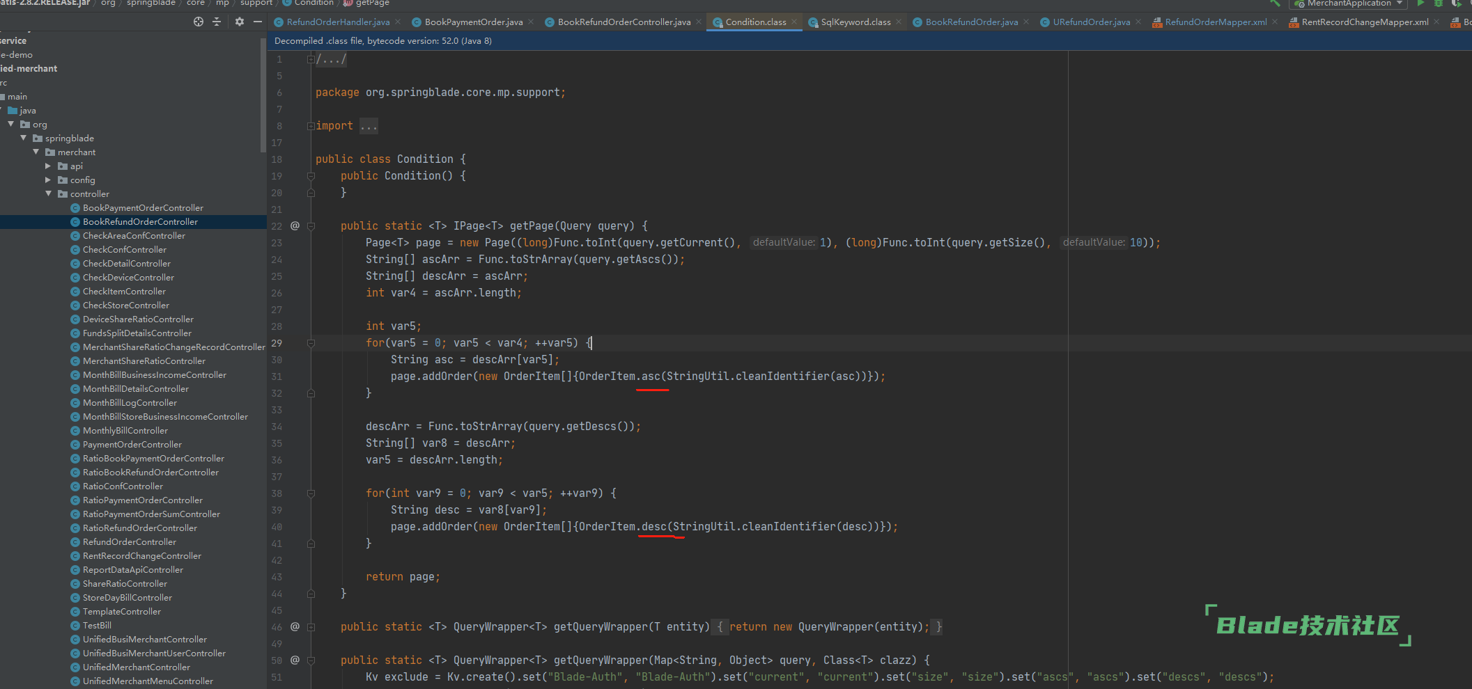Click line number 29 in the gutter

point(277,343)
